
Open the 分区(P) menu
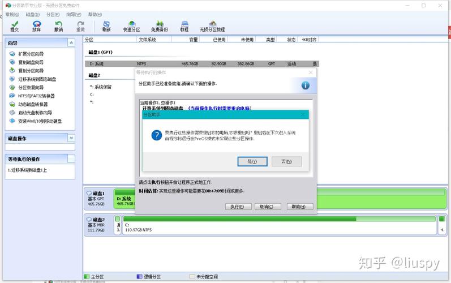(53, 14)
